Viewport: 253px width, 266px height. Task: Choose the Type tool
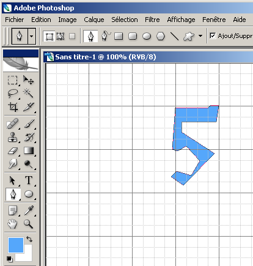pos(28,180)
